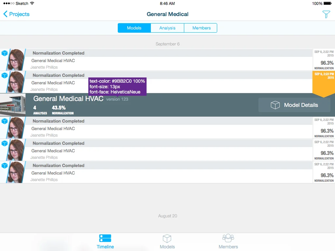Go back to Projects
Viewport: 335px width, 251px height.
[x=16, y=14]
